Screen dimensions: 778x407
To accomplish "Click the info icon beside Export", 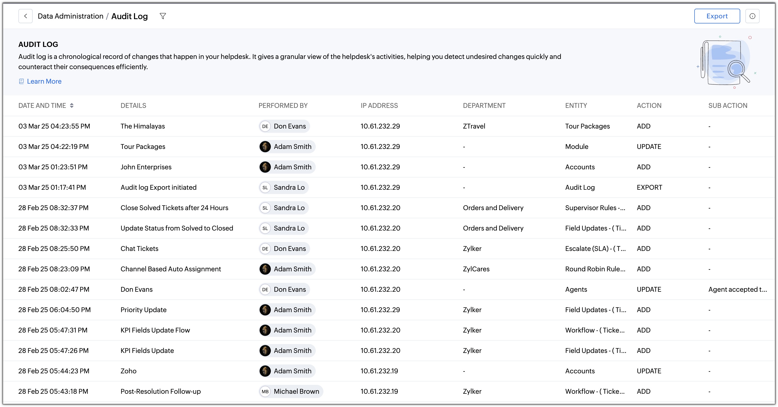I will [752, 16].
